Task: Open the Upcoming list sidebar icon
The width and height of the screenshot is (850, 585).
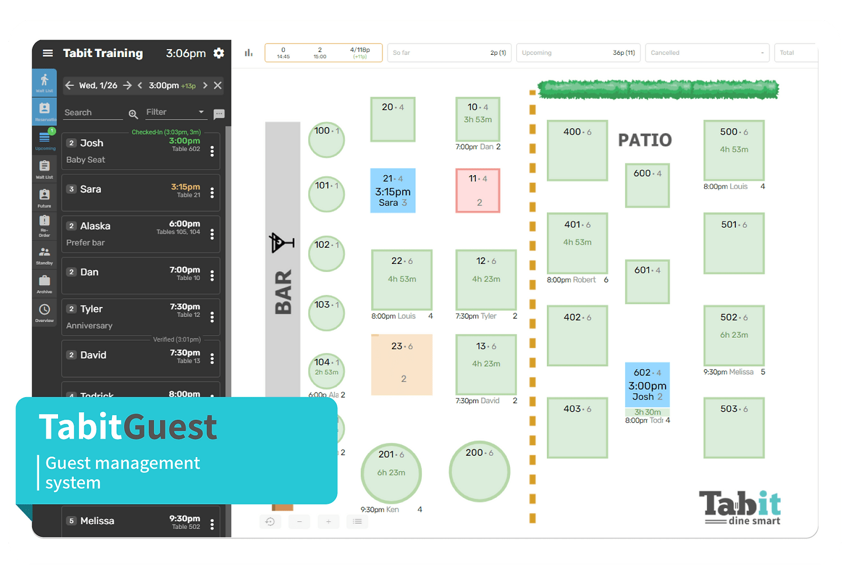Action: point(45,140)
